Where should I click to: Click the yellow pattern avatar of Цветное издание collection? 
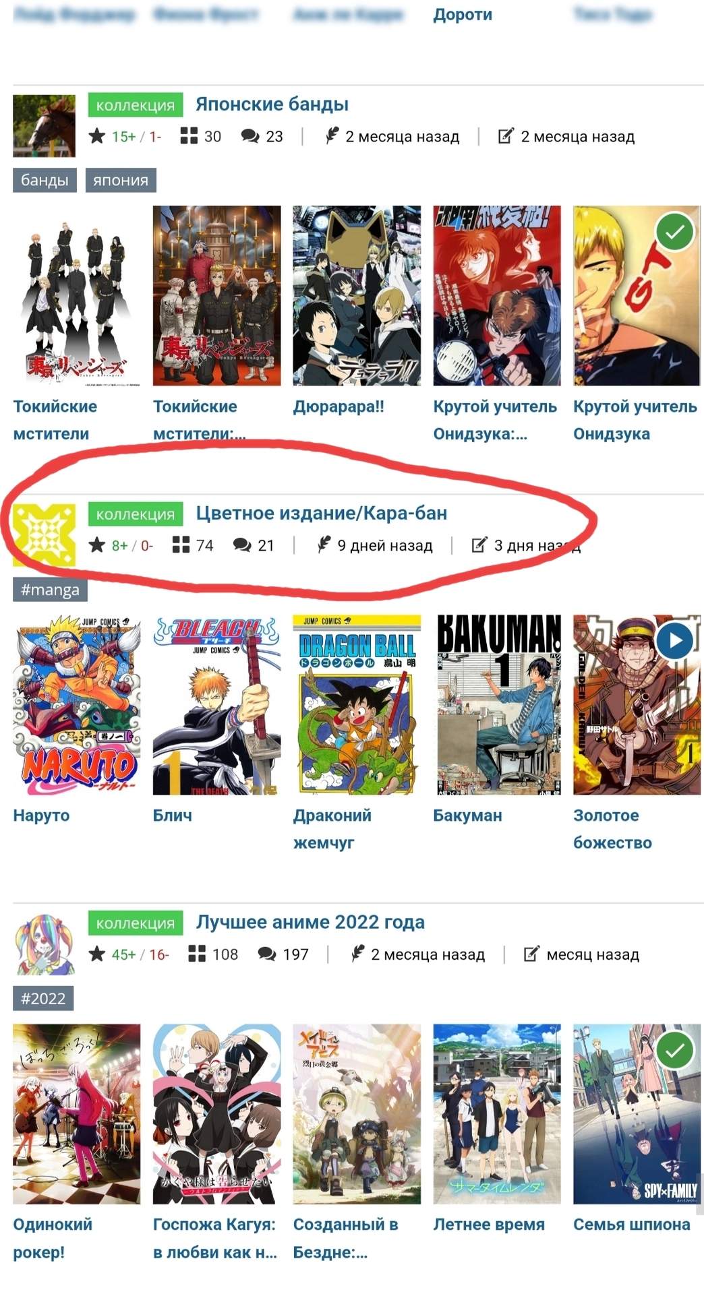pos(44,535)
